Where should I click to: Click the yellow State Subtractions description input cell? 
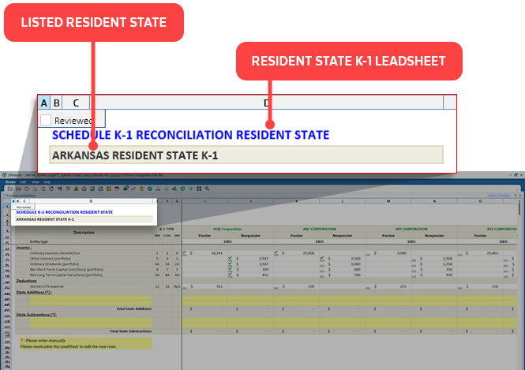click(91, 323)
